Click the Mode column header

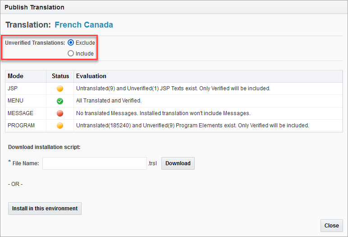[x=15, y=76]
